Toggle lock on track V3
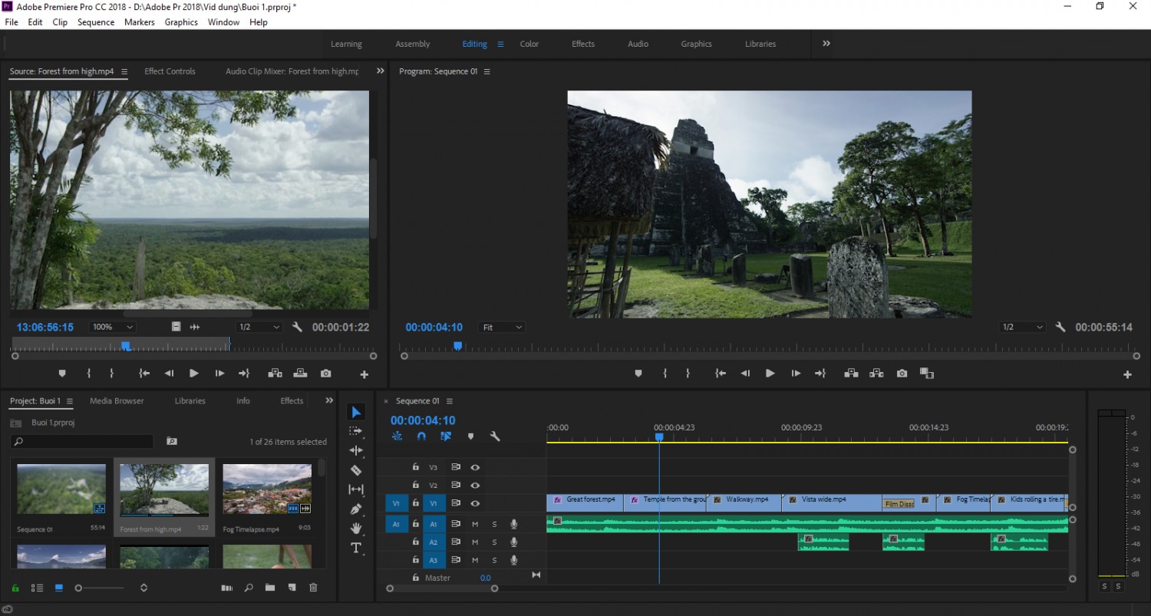Screen dimensions: 1151x616 pyautogui.click(x=415, y=466)
